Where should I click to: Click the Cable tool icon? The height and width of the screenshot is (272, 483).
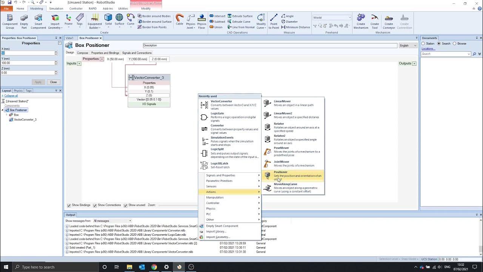tap(180, 18)
